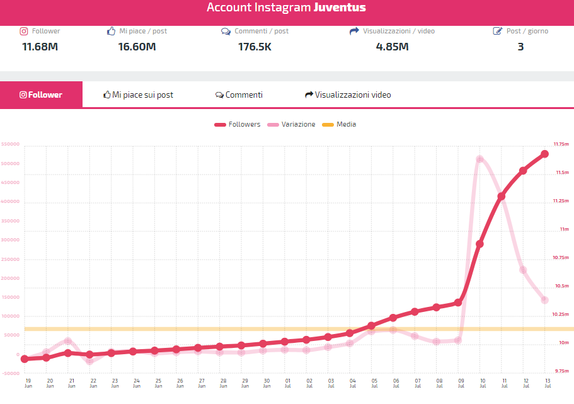
Task: Click the 13 Jul date axis label
Action: tap(548, 383)
